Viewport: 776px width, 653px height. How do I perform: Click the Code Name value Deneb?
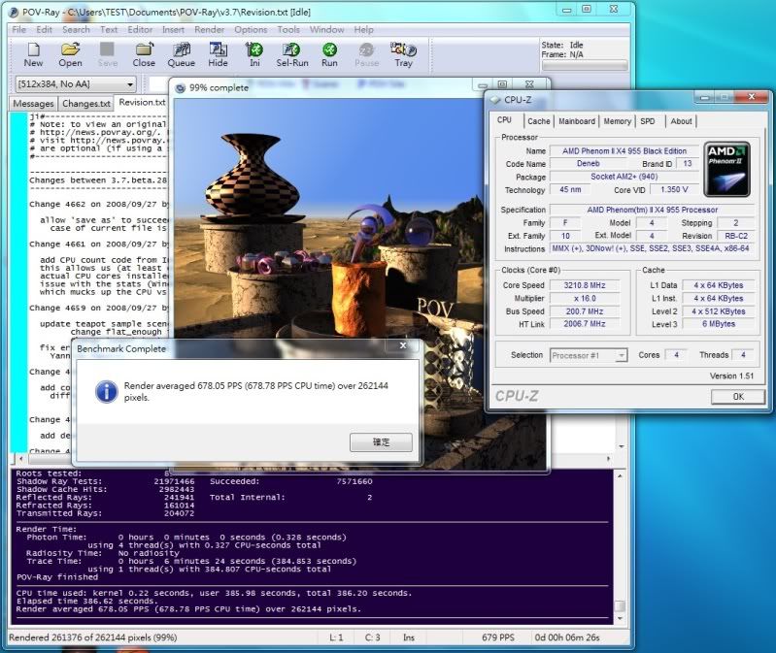click(x=588, y=164)
